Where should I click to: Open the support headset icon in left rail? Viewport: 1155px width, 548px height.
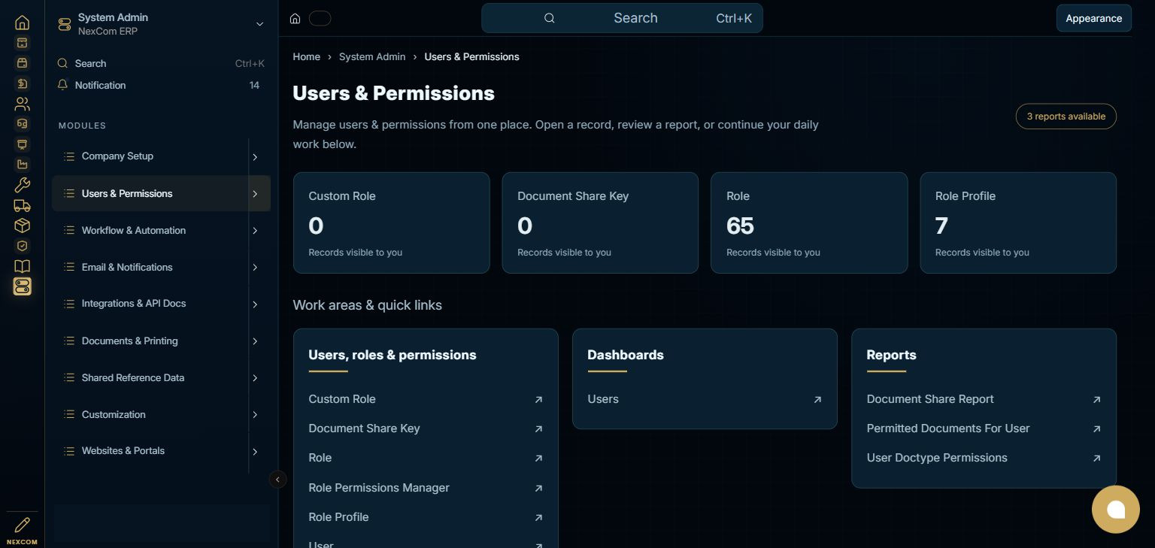(23, 124)
